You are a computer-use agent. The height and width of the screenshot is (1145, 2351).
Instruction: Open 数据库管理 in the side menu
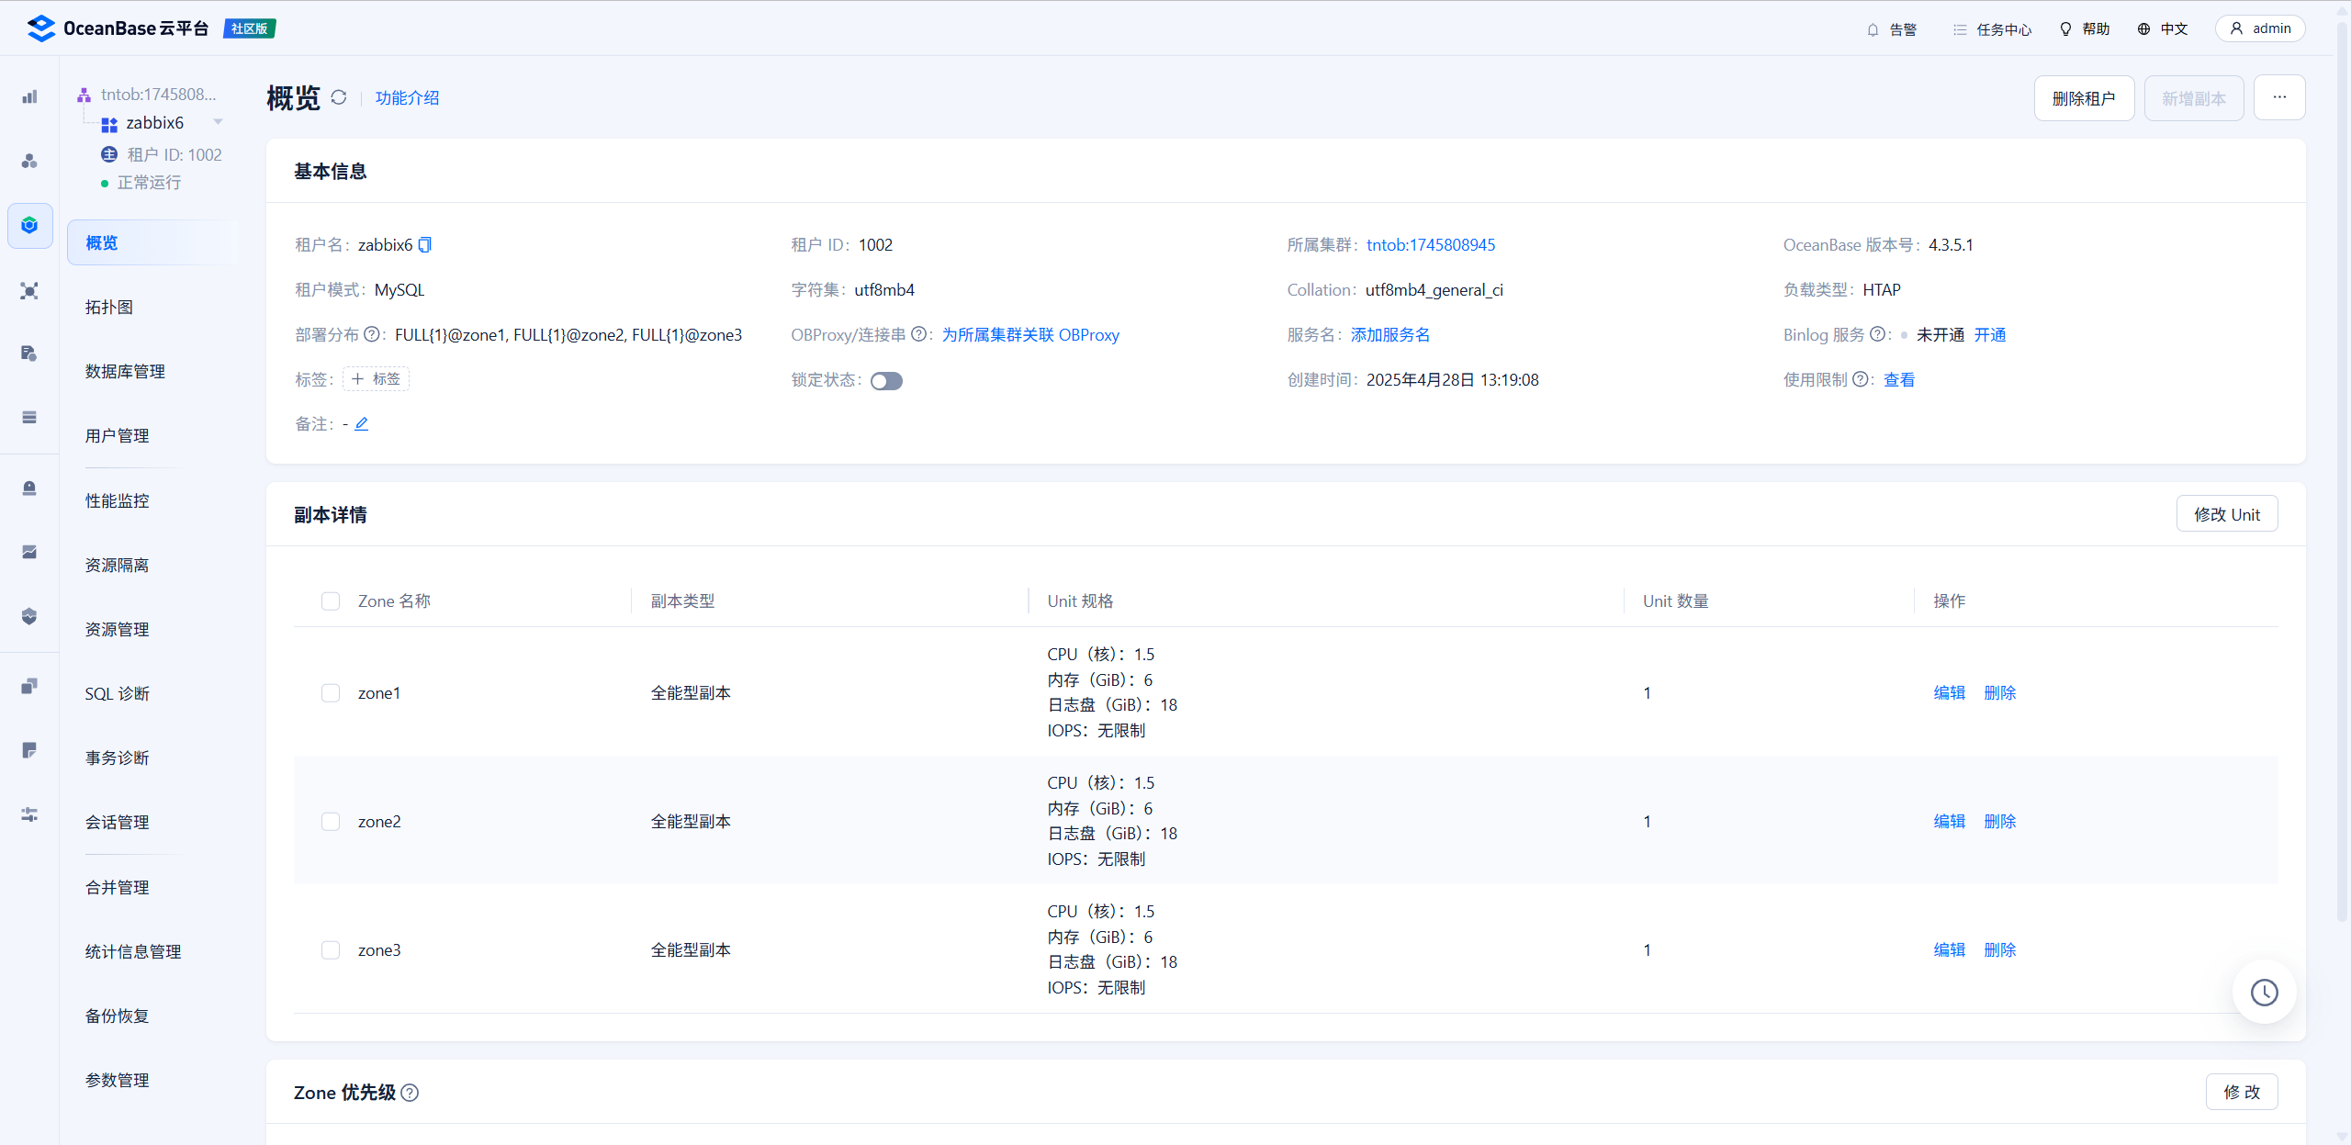click(x=125, y=372)
